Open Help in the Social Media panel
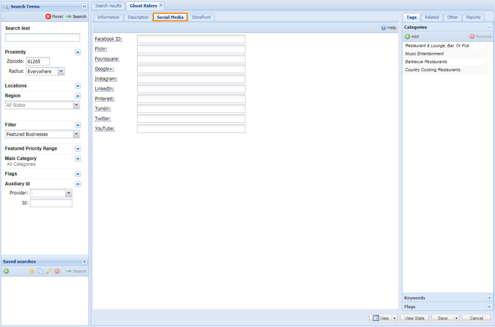495x327 pixels. pyautogui.click(x=389, y=28)
